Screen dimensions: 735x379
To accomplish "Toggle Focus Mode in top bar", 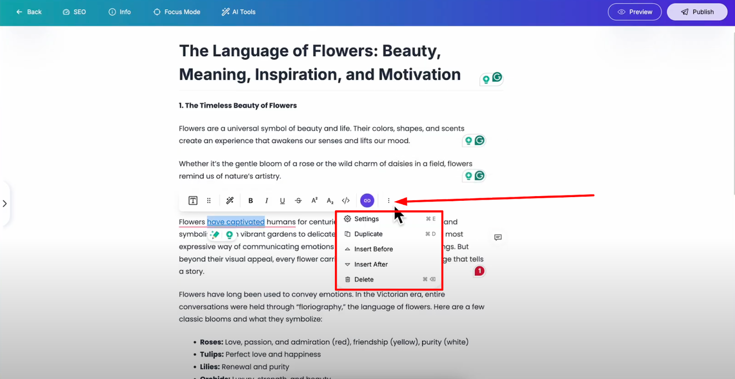I will (x=176, y=12).
